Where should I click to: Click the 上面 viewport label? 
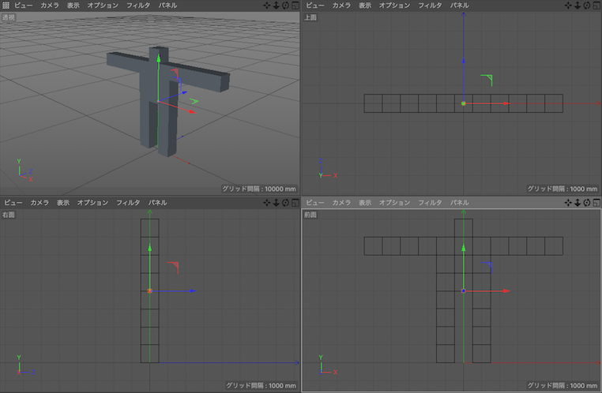[x=310, y=17]
